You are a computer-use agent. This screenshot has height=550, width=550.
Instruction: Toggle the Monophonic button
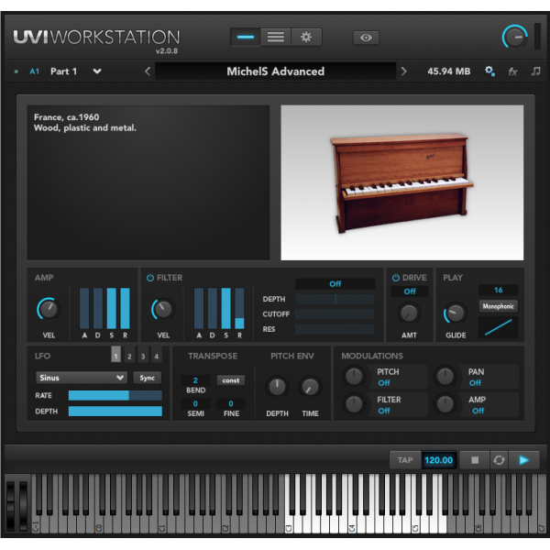click(498, 306)
